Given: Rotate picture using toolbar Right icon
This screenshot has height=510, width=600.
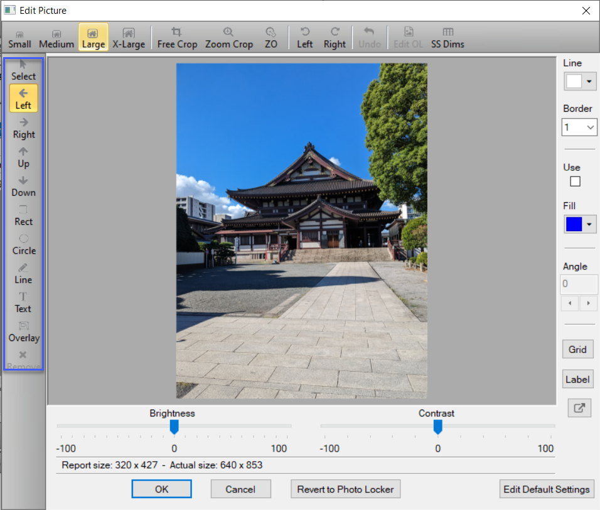Looking at the screenshot, I should pos(335,38).
